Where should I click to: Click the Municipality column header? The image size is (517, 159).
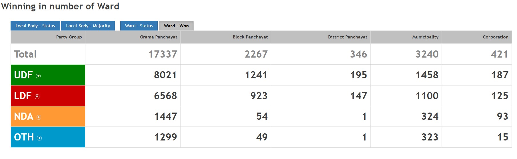pos(425,37)
